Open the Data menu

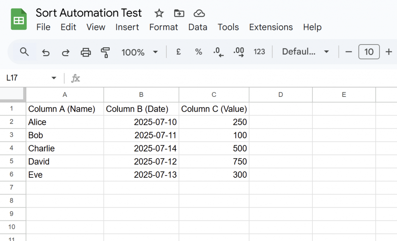tap(198, 27)
